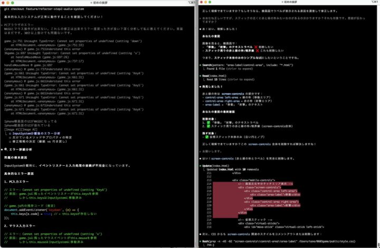Image resolution: width=380 pixels, height=248 pixels.
Task: Click the 'game.js:751 Uncaught TypeError' error line
Action: click(x=73, y=41)
